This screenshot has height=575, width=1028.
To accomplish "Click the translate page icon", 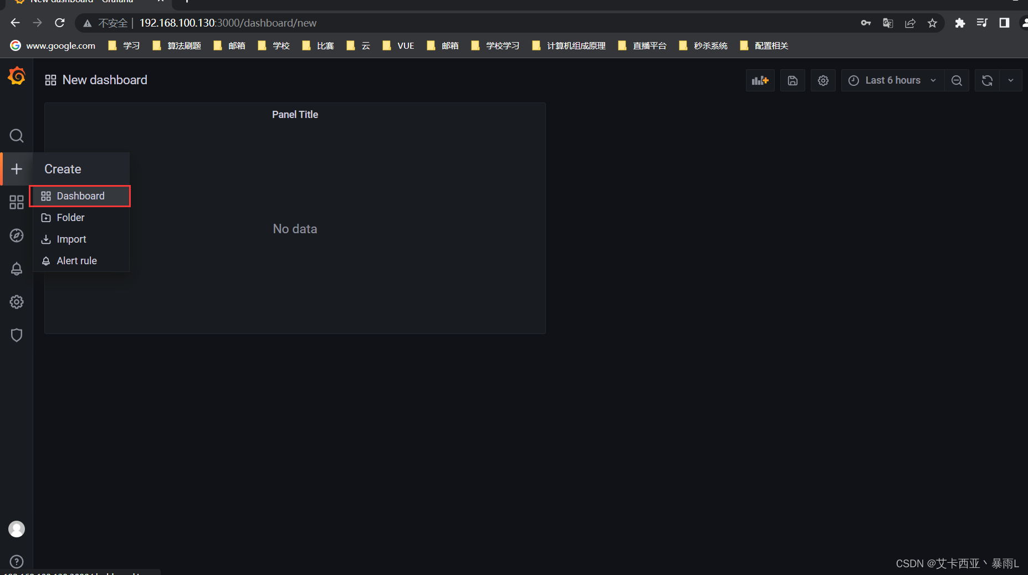I will pos(888,23).
